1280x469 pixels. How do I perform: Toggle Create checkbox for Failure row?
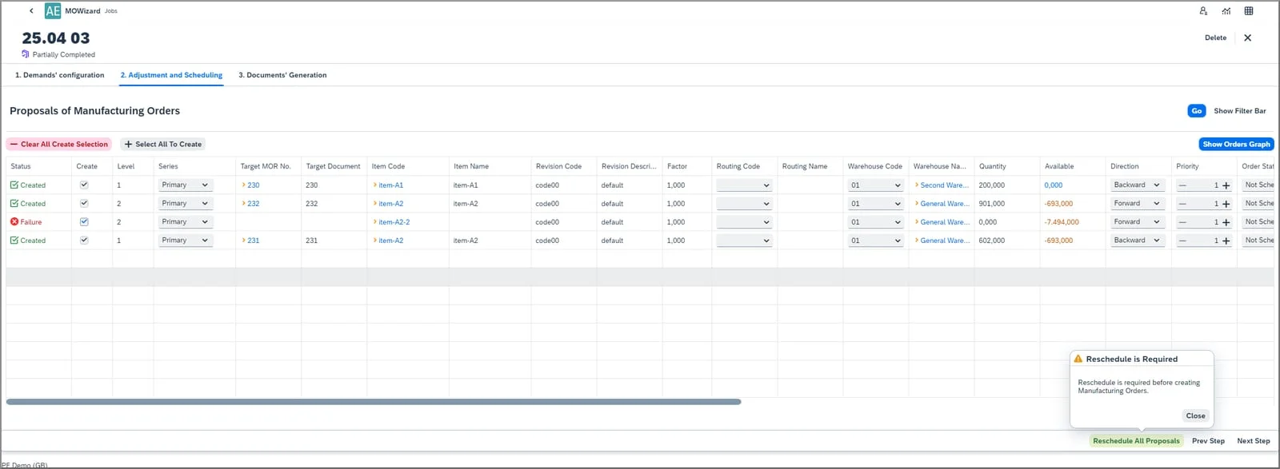click(x=84, y=222)
